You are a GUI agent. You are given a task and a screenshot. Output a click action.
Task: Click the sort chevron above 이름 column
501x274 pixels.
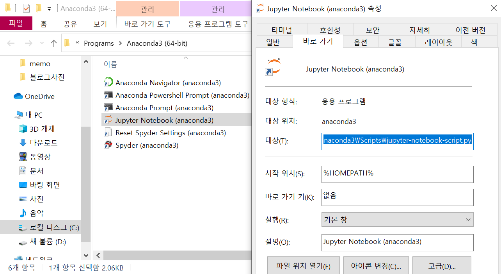click(x=186, y=58)
